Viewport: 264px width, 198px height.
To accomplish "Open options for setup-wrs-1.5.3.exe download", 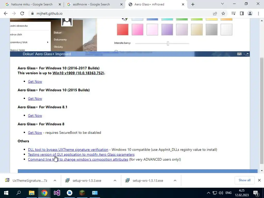I will [115, 180].
